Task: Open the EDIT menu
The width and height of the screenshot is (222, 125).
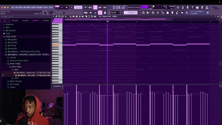Action: tap(17, 7)
